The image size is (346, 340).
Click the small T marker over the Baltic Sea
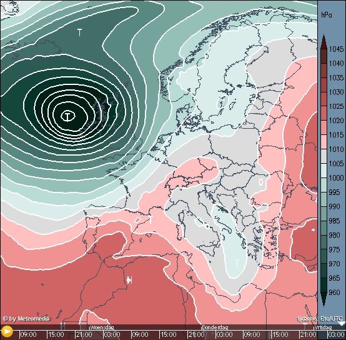[x=222, y=102]
